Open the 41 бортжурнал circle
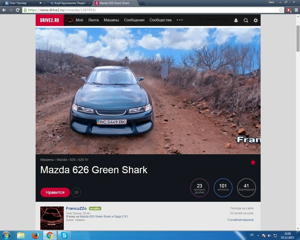This screenshot has height=240, width=300. 246,188
